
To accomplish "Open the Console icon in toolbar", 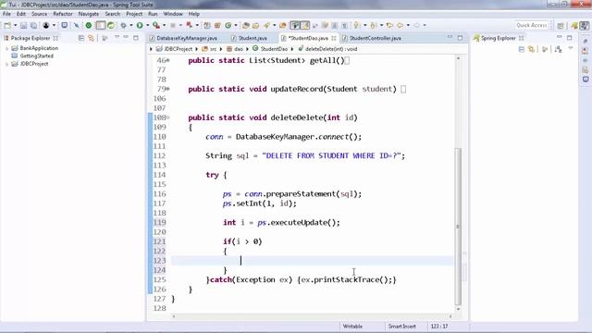I will [x=65, y=25].
